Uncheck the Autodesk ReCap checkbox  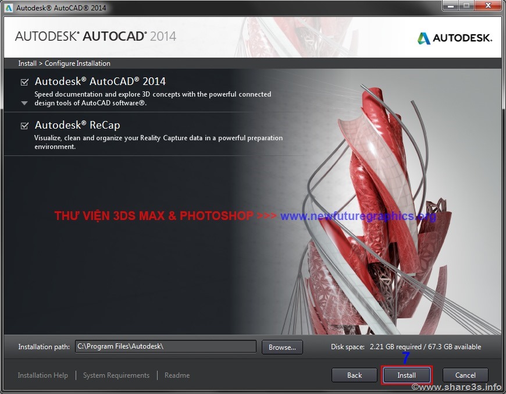(24, 125)
